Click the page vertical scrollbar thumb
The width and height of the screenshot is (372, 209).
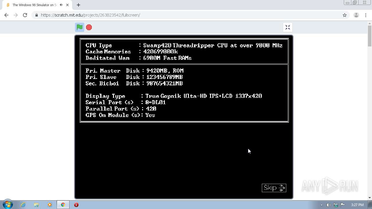(x=370, y=36)
